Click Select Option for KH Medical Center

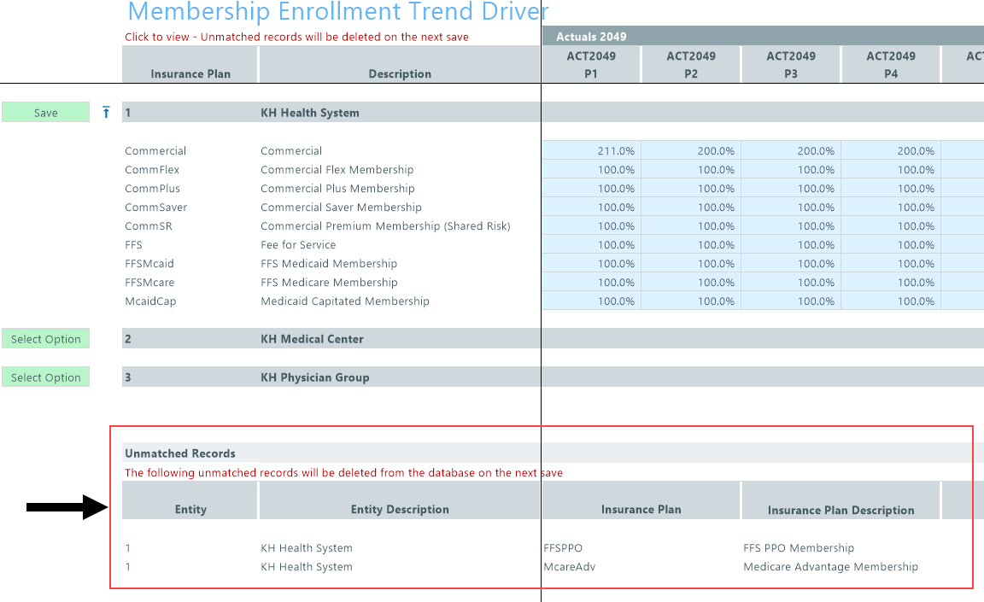(46, 339)
